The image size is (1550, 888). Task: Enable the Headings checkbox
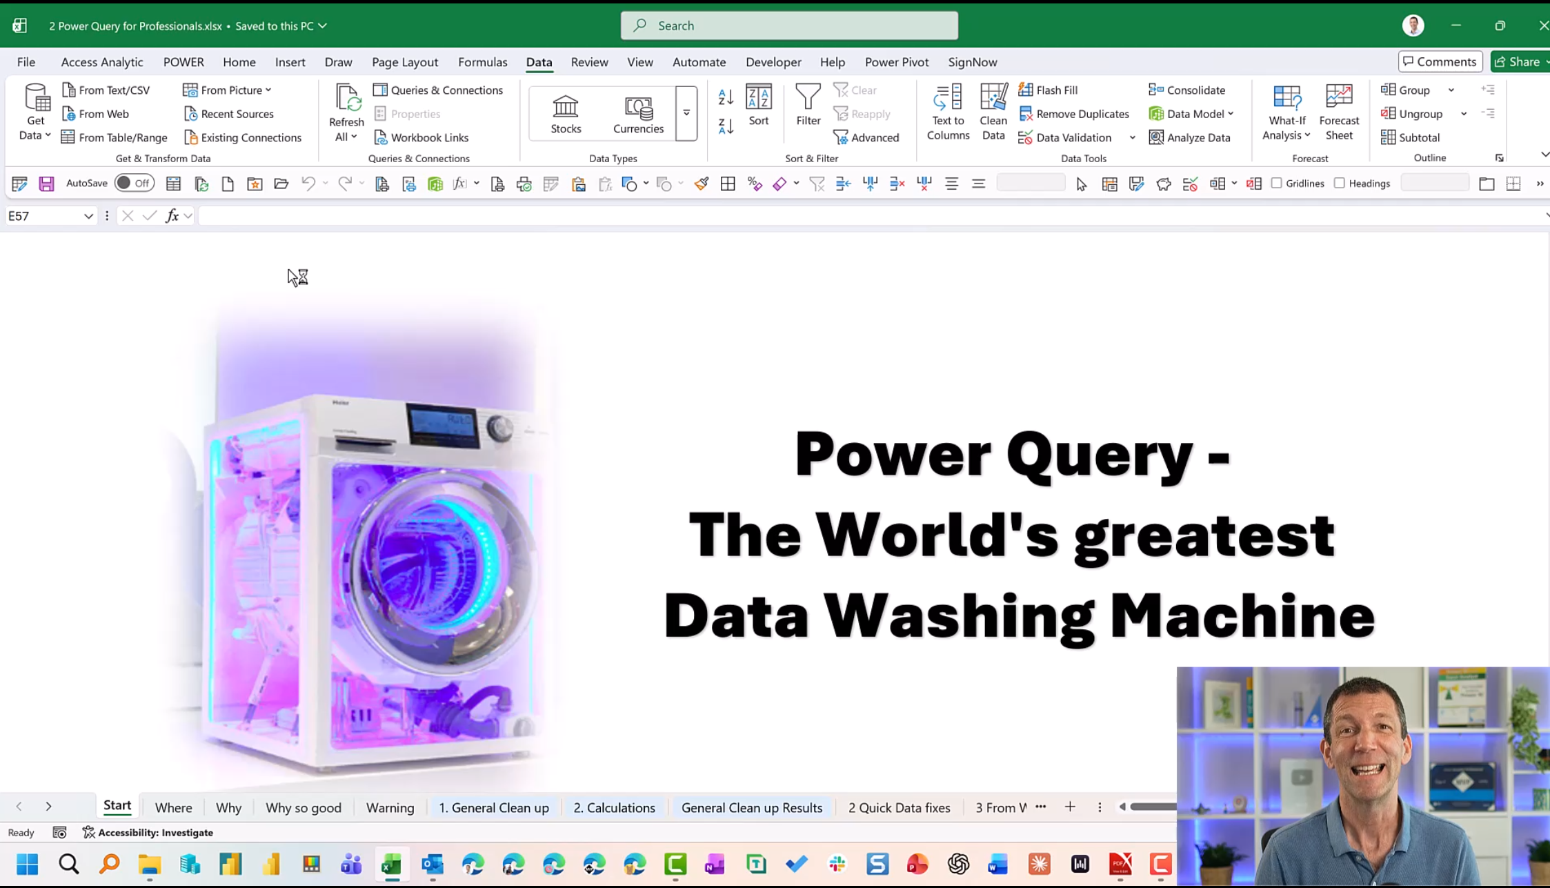click(1339, 183)
